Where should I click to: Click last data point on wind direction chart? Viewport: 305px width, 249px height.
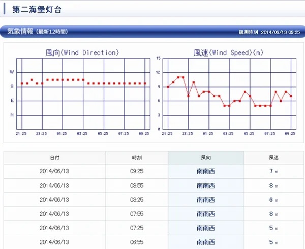145,83
